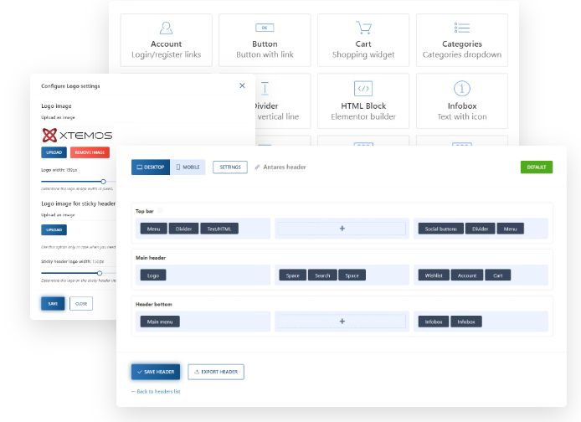Adjust the Sticky header logo width slider
The height and width of the screenshot is (422, 581).
[x=100, y=273]
